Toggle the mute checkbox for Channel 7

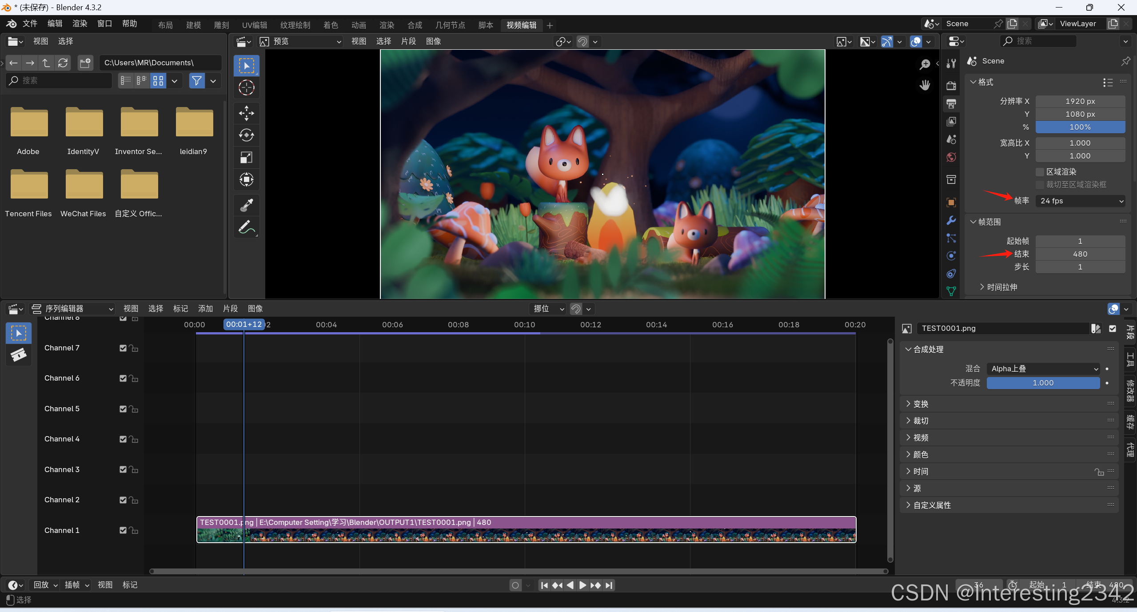pos(123,348)
